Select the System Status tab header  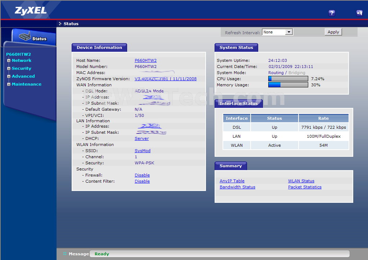point(236,47)
